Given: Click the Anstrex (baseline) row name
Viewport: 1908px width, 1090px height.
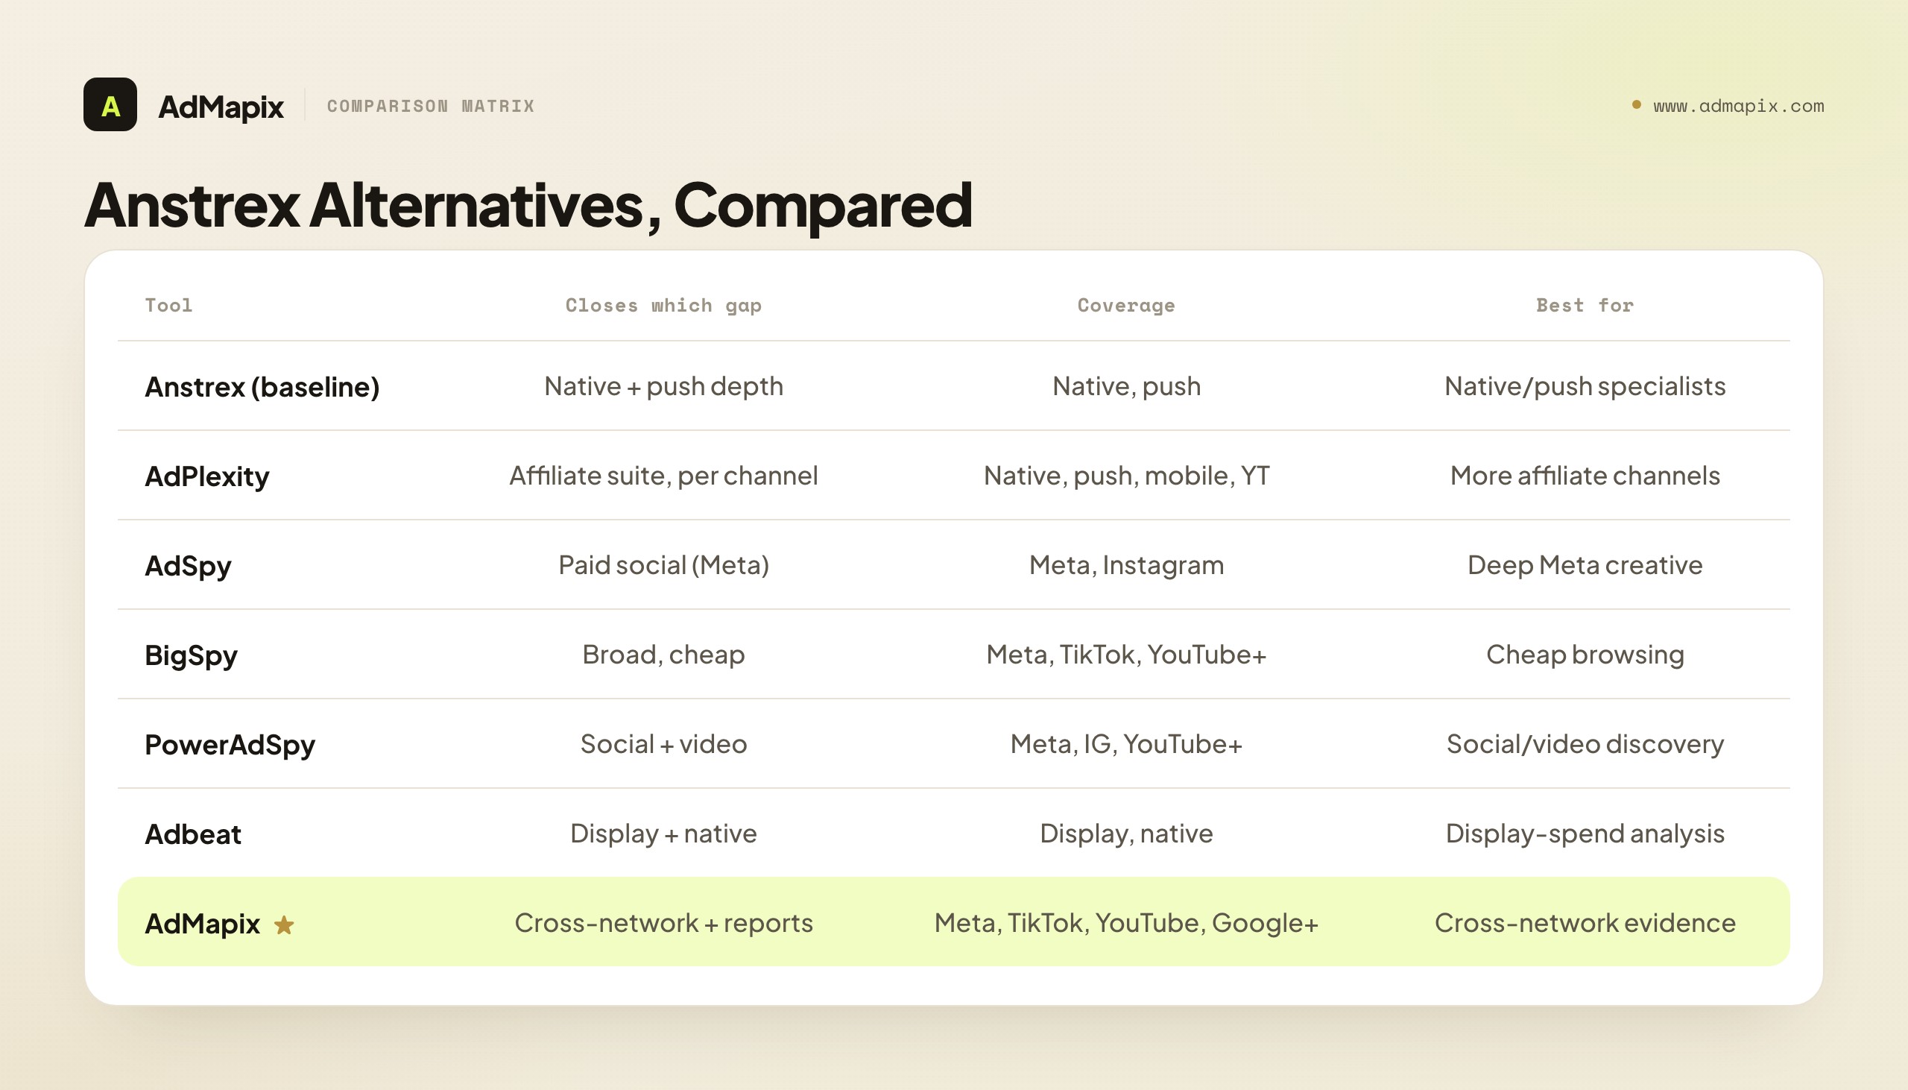Looking at the screenshot, I should click(x=262, y=387).
